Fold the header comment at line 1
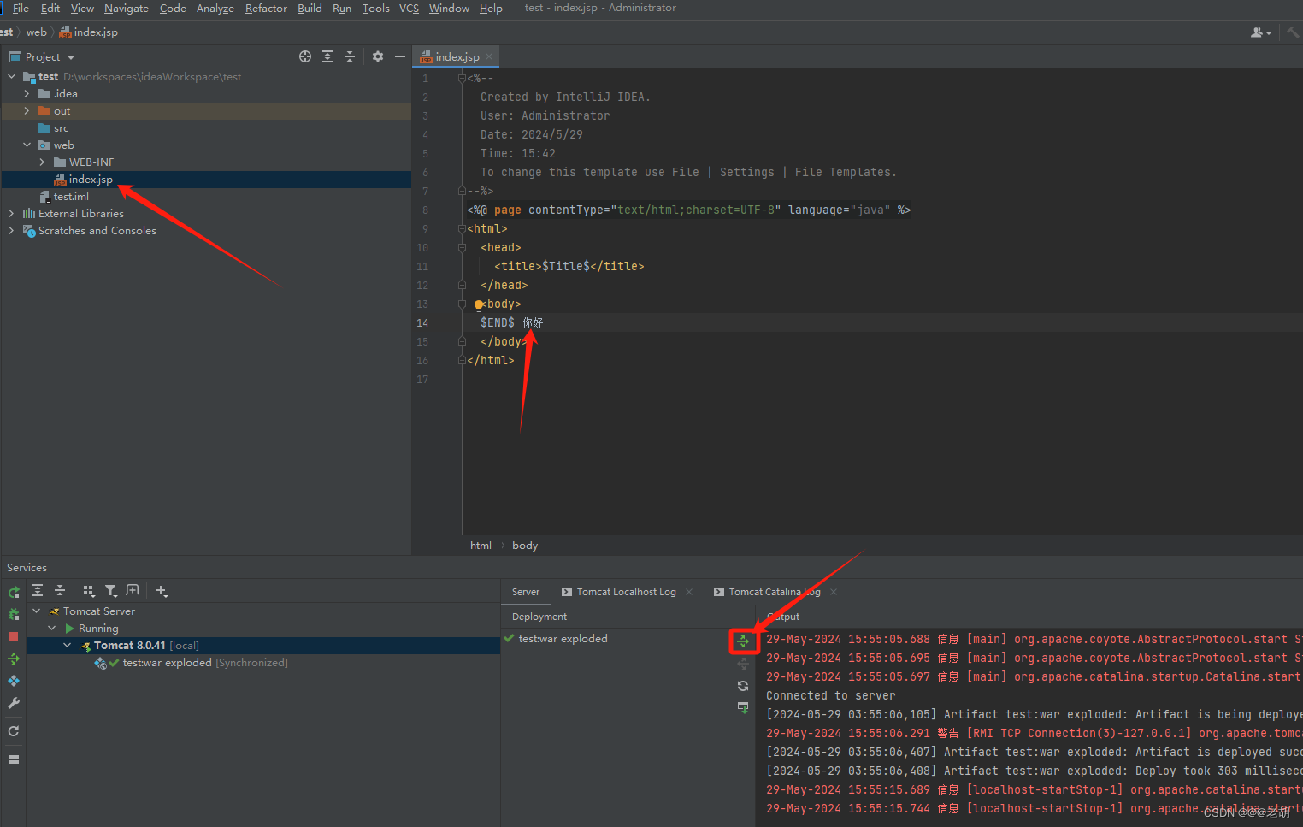This screenshot has height=827, width=1303. pyautogui.click(x=462, y=78)
